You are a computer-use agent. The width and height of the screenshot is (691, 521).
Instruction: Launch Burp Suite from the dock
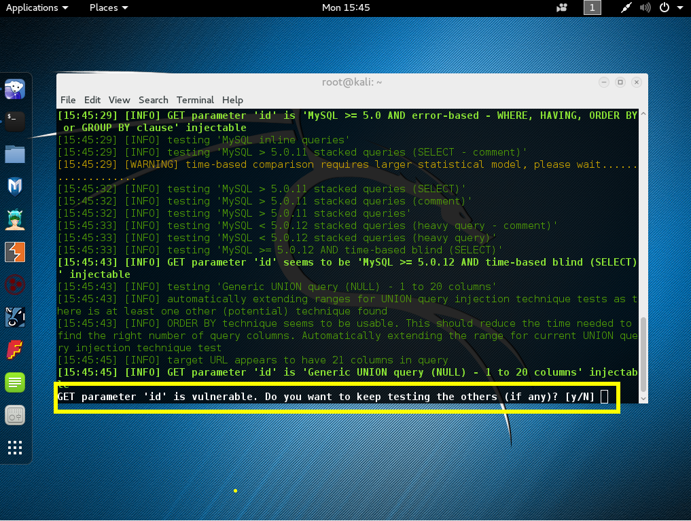point(15,252)
